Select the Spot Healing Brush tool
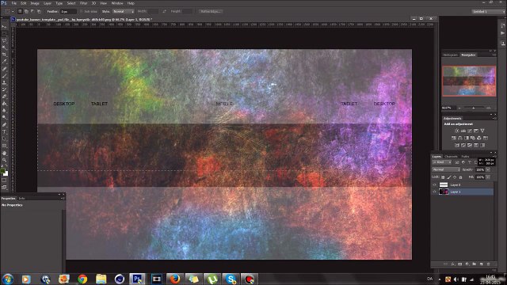Image resolution: width=507 pixels, height=285 pixels. [x=4, y=69]
